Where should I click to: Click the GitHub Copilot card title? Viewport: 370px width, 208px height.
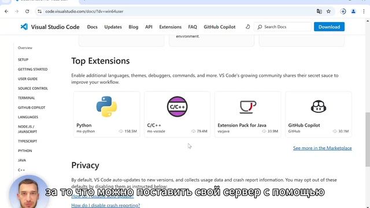pos(304,125)
